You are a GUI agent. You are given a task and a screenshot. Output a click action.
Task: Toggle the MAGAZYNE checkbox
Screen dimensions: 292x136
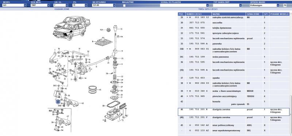124,5
